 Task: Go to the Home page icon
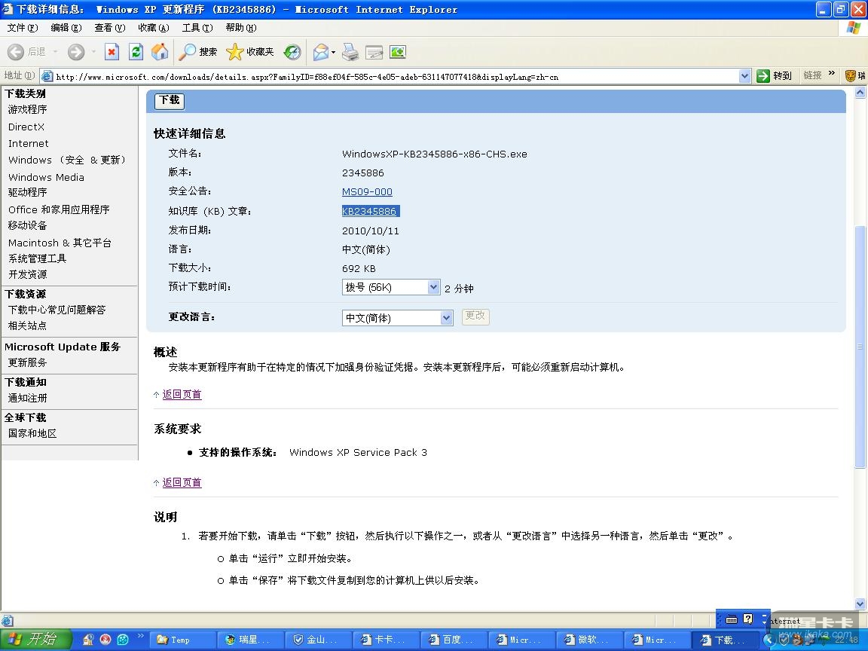point(160,52)
